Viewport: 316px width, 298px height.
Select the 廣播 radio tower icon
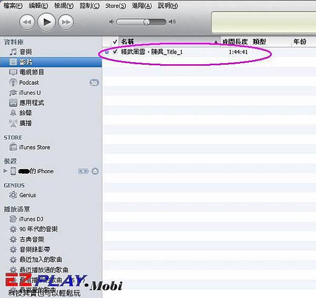(13, 123)
